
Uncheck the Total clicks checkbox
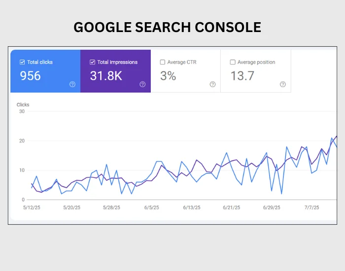(x=22, y=62)
